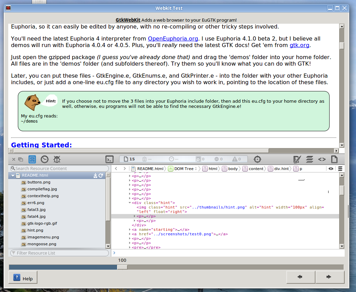Image resolution: width=356 pixels, height=292 pixels.
Task: Activate the element selection crosshair tool
Action: 257,159
